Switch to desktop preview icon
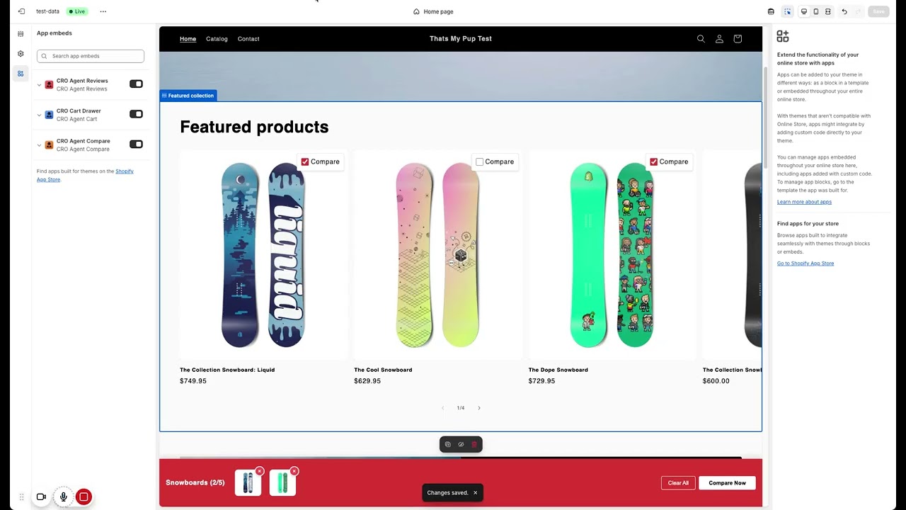The image size is (906, 510). point(804,11)
